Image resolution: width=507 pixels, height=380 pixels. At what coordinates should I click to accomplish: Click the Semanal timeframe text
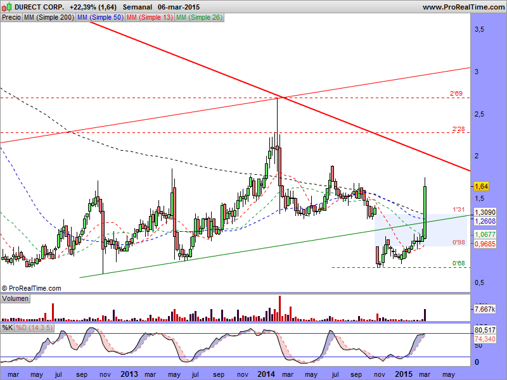click(x=138, y=7)
